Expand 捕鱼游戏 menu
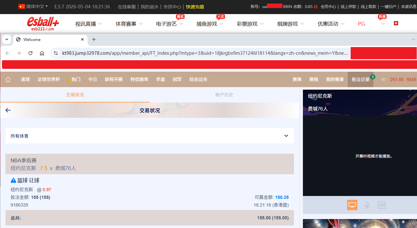417x228 pixels. [210, 24]
